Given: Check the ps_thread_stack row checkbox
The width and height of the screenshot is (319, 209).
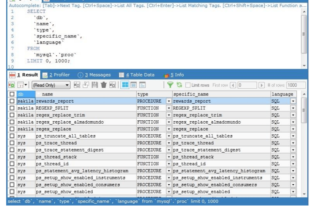Looking at the screenshot, I should (12, 157).
